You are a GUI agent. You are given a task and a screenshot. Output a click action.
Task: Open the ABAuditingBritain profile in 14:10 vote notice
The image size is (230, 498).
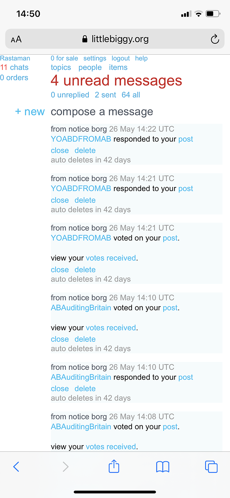click(81, 308)
